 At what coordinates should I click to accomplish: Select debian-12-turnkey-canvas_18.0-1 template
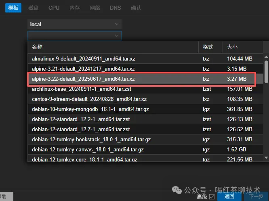[x=145, y=150]
